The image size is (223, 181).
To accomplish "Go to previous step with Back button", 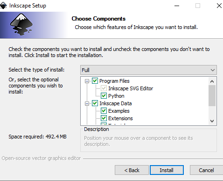I will click(132, 170).
